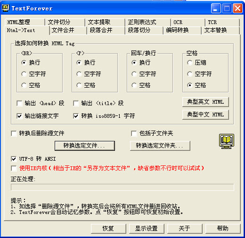Screen dimensions: 245x238
Task: Close the TextForever window
Action: [x=237, y=8]
